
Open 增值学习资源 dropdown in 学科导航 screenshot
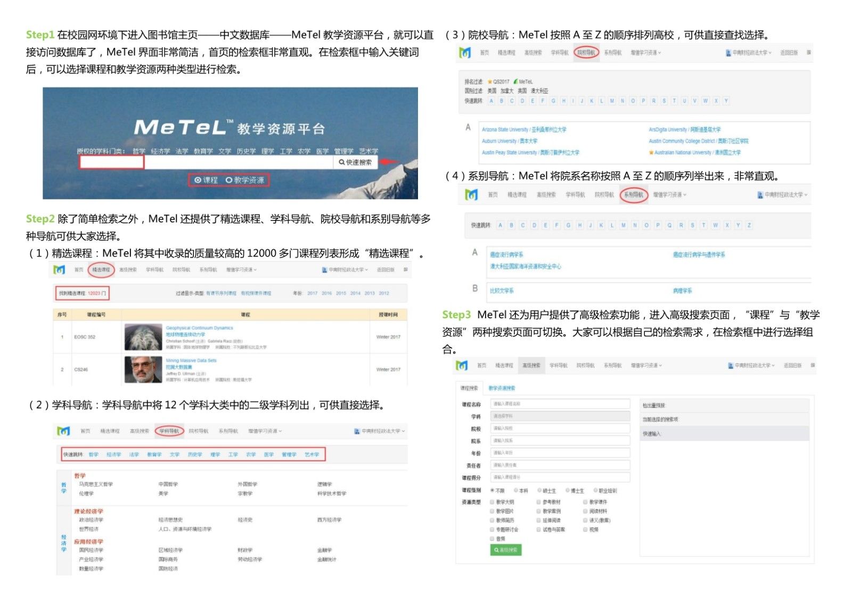point(265,431)
